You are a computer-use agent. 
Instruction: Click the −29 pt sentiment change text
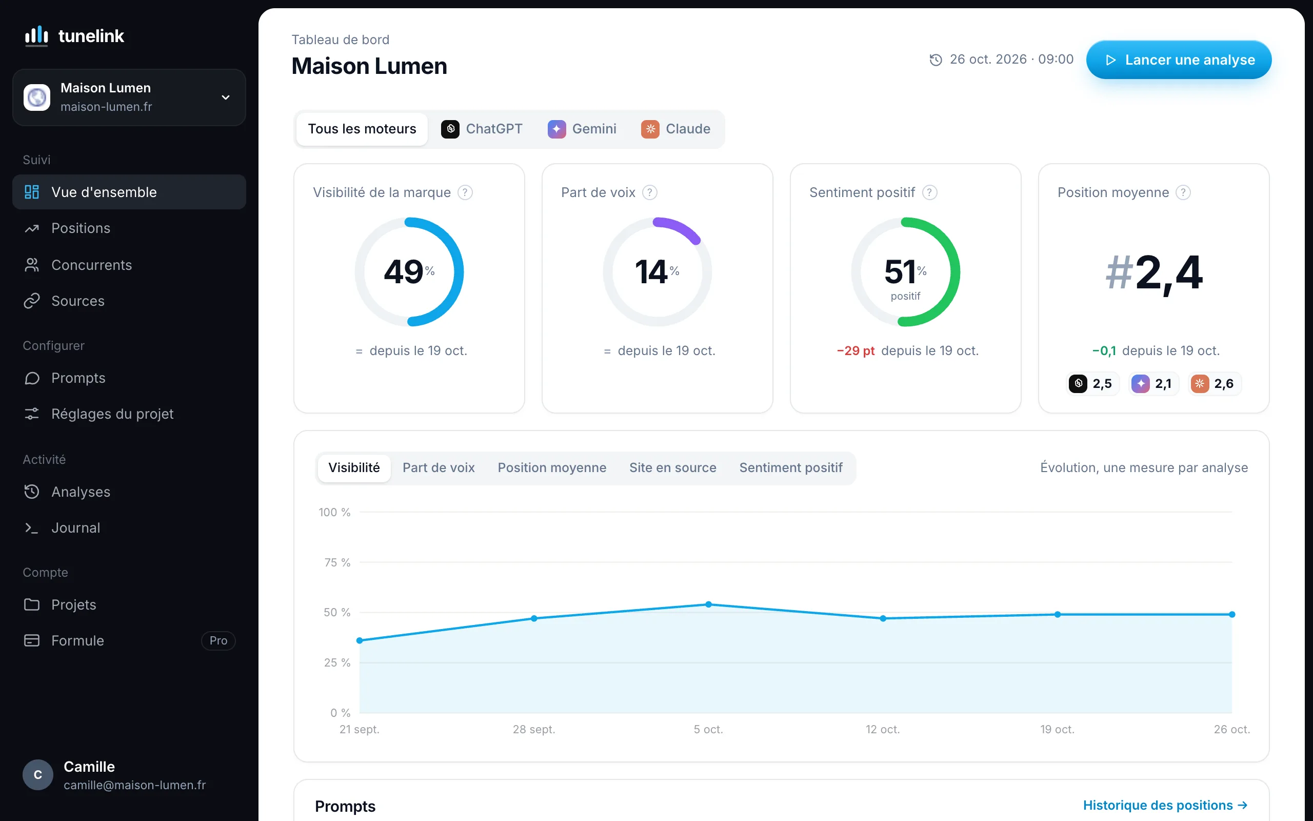856,351
